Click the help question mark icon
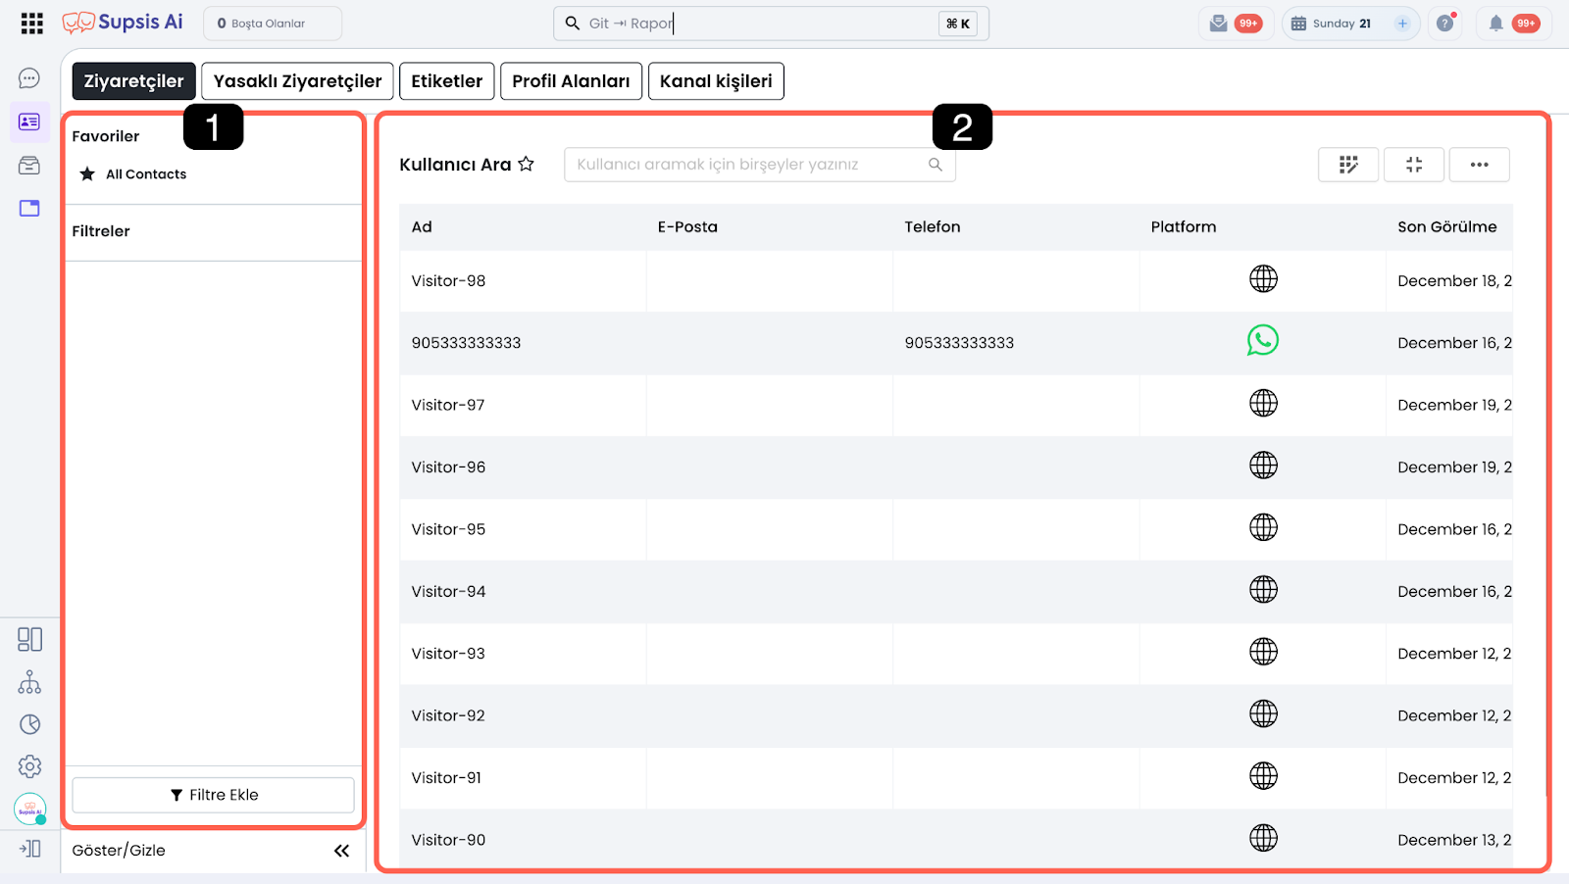The image size is (1569, 884). pos(1444,24)
